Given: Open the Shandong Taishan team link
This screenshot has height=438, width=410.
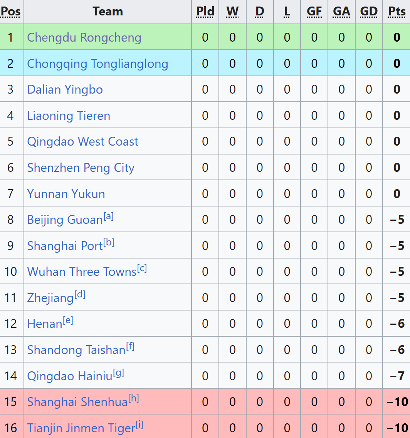Looking at the screenshot, I should point(76,350).
